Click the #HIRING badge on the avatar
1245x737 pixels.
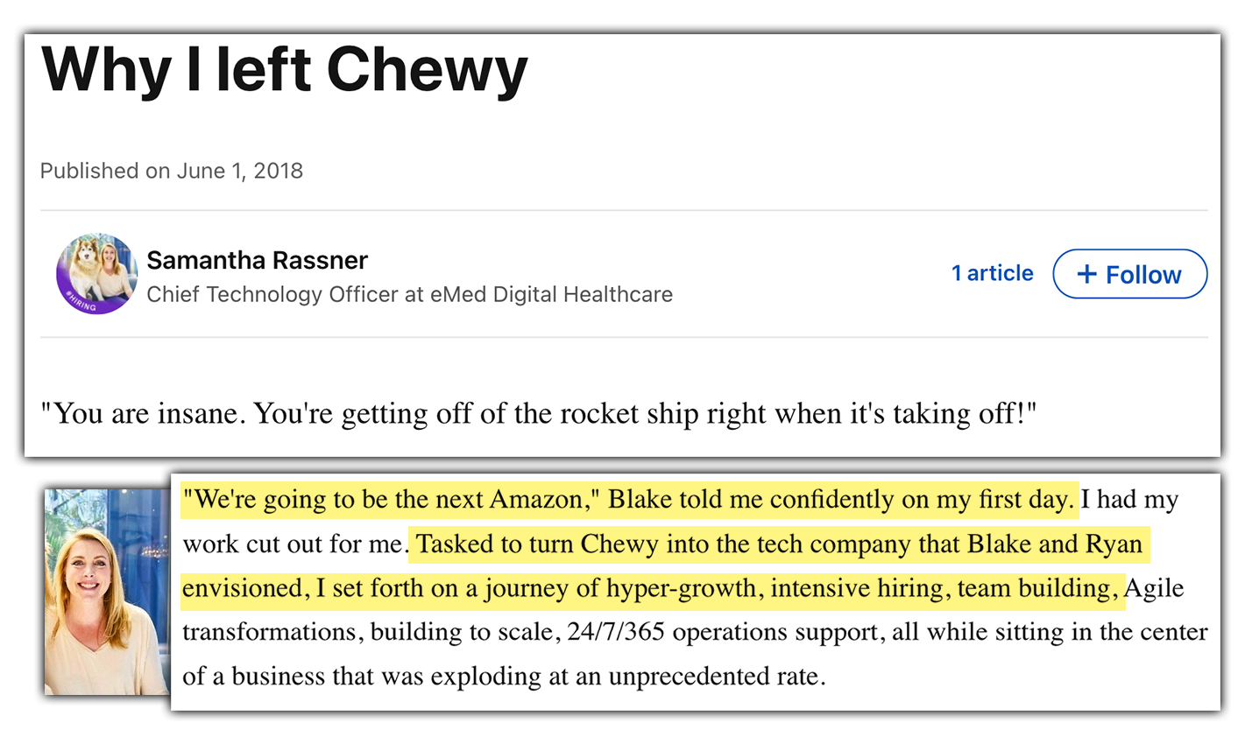pos(81,302)
